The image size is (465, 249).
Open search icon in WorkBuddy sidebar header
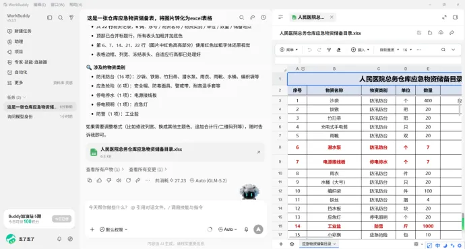point(61,17)
